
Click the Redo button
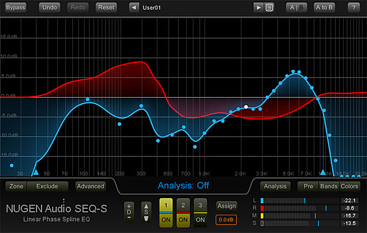tap(78, 7)
